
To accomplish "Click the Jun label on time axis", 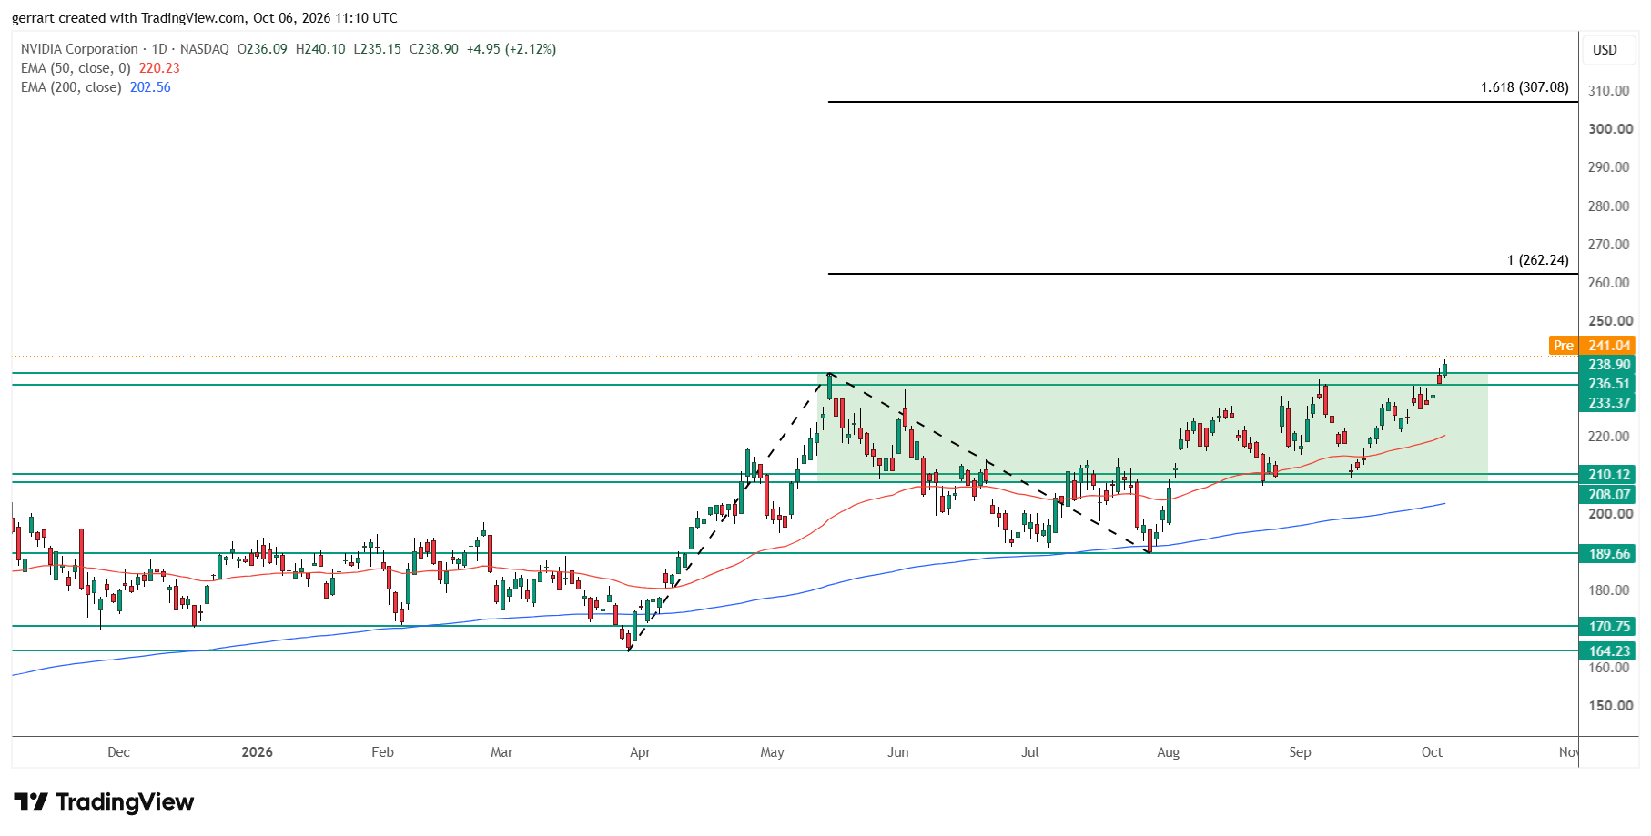I will (x=898, y=752).
